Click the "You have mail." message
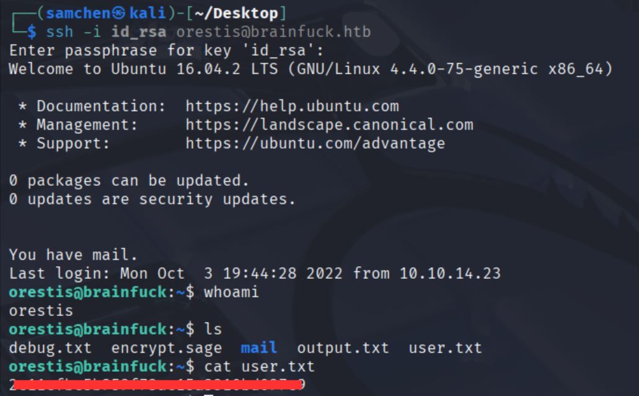Screen dimensions: 639x396 coord(74,255)
